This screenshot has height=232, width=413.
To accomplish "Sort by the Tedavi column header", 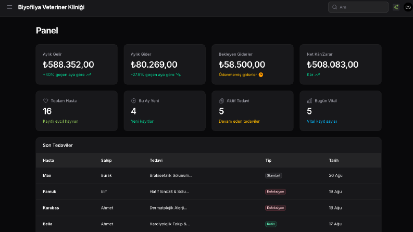I will pos(156,160).
